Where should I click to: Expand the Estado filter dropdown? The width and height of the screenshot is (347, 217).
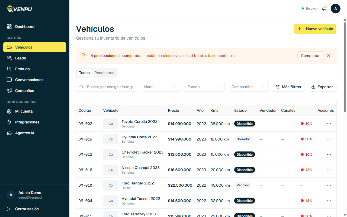tap(204, 87)
